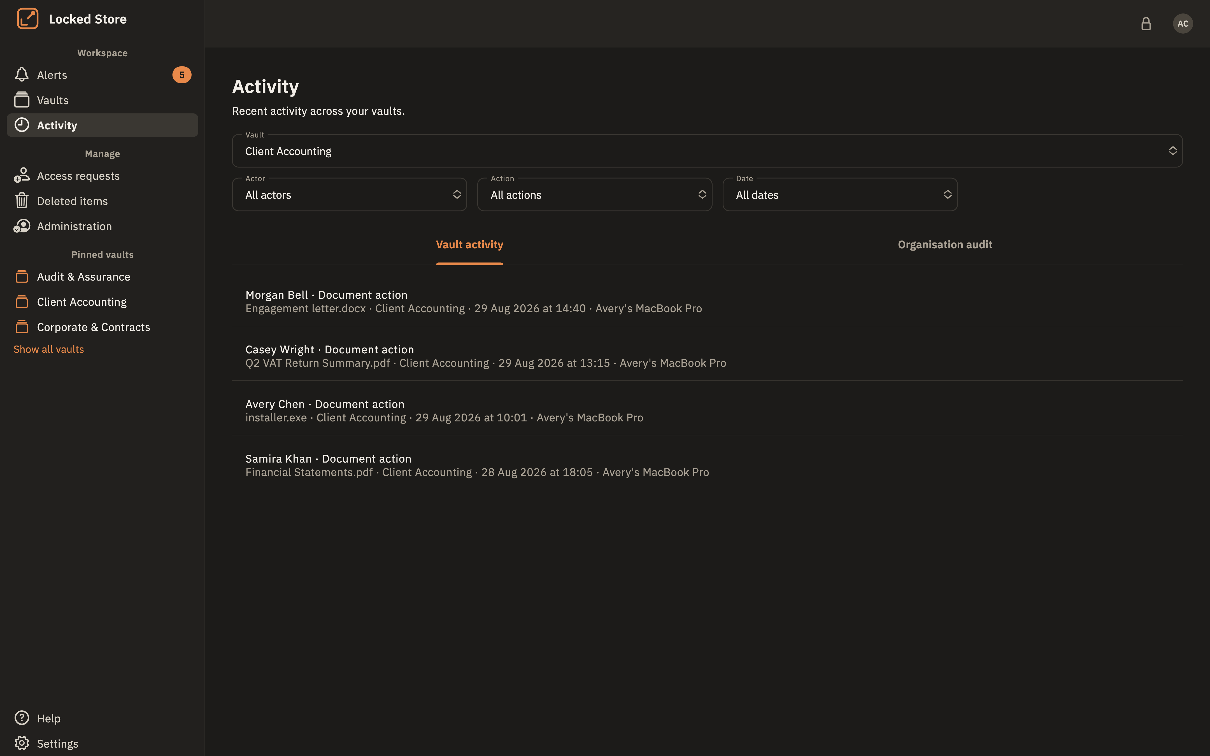Open the Morgan Bell document action entry
The height and width of the screenshot is (756, 1210).
[x=707, y=301]
